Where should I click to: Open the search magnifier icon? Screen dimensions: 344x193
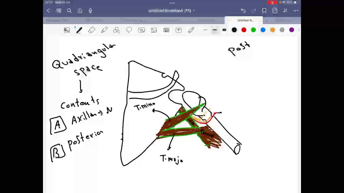69,11
